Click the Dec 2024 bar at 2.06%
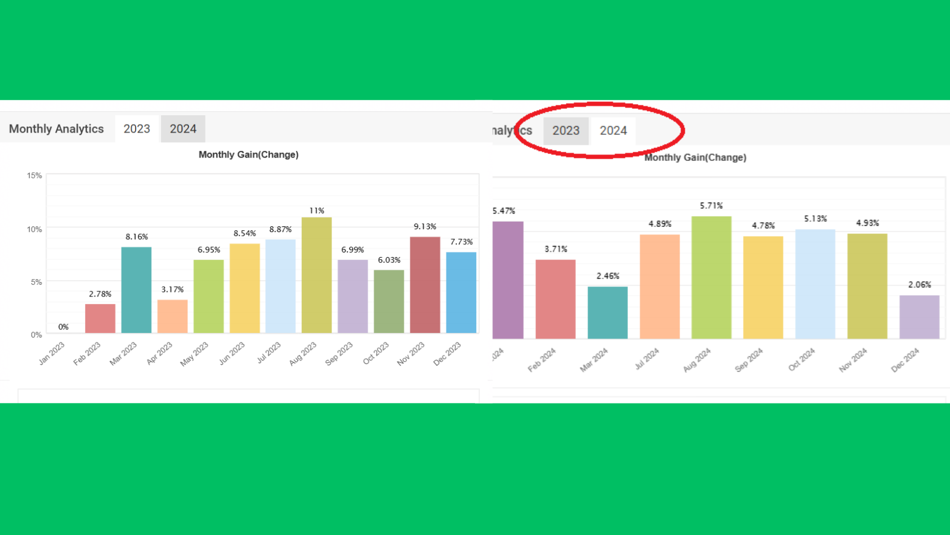 point(919,317)
